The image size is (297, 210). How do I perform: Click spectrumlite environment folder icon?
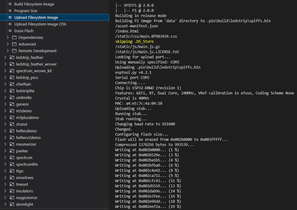(12, 164)
